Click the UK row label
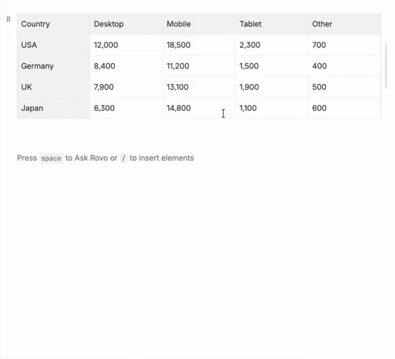This screenshot has width=395, height=359. point(54,87)
